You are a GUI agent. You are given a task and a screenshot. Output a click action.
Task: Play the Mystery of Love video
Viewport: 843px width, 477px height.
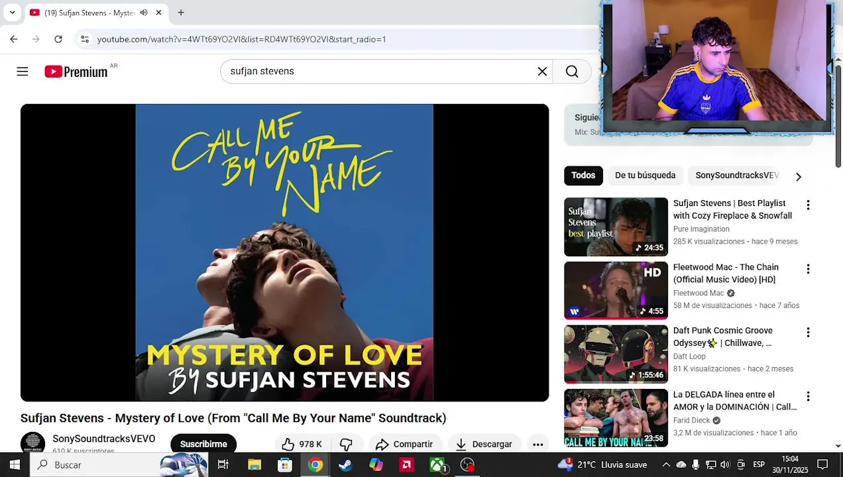(284, 252)
